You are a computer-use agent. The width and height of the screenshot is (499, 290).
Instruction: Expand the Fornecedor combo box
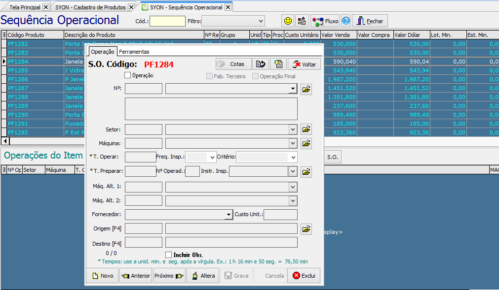click(x=229, y=215)
